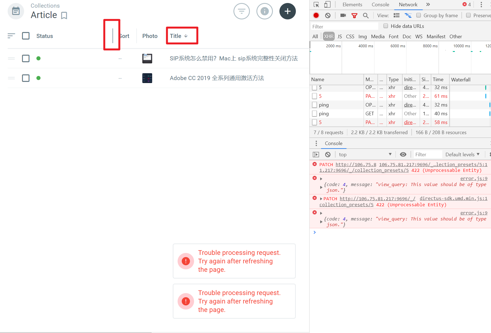The image size is (491, 333).
Task: Stop network recording with the red record icon
Action: (316, 15)
